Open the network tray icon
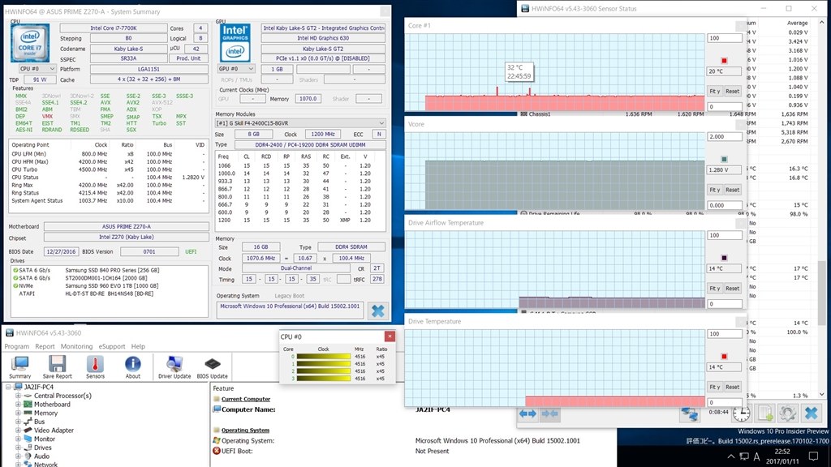831x467 pixels. (744, 456)
